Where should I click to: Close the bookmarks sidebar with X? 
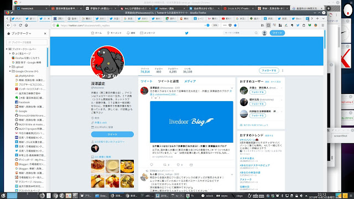[x=45, y=33]
